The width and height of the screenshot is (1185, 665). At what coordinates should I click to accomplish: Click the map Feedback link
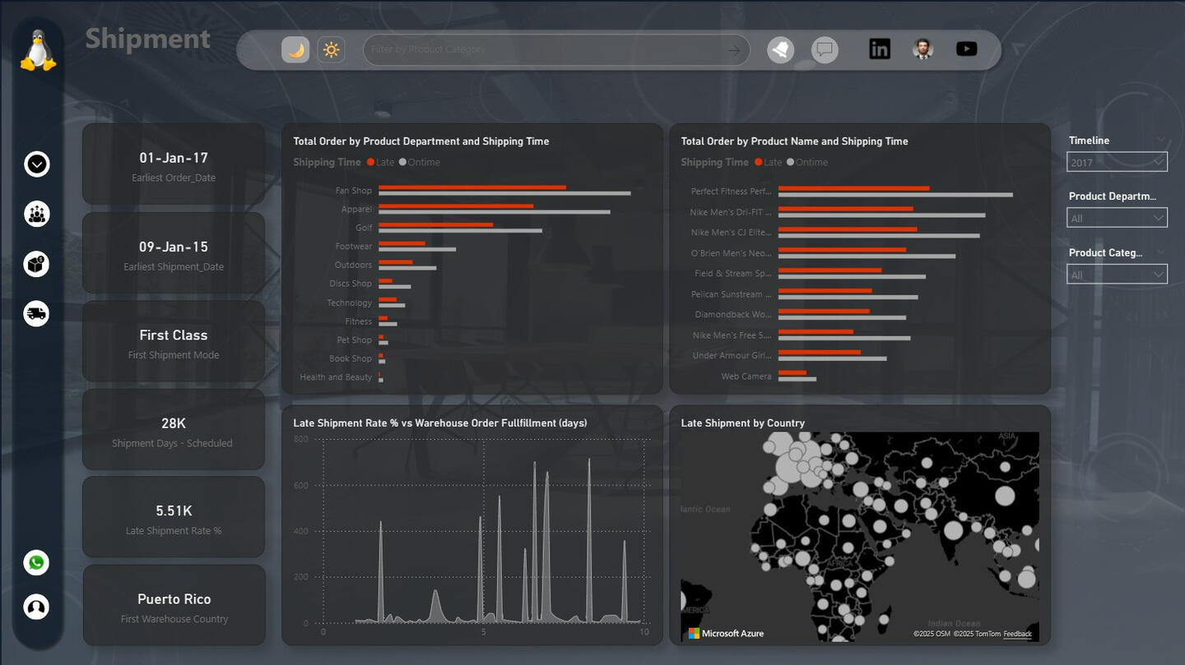coord(1017,634)
